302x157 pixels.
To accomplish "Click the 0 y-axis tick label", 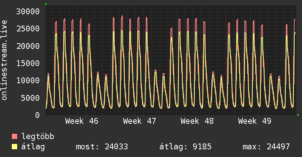I will click(x=37, y=115).
